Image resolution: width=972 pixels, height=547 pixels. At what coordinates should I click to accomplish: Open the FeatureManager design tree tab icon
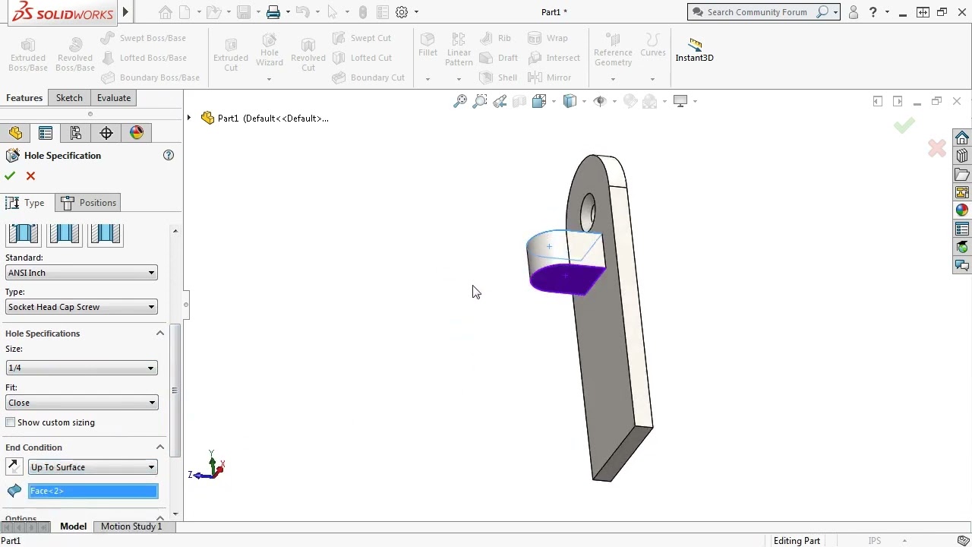15,133
